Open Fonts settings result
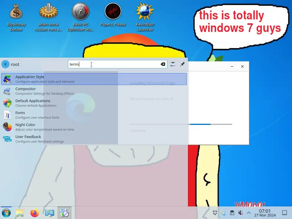292x219 pixels. 94,115
